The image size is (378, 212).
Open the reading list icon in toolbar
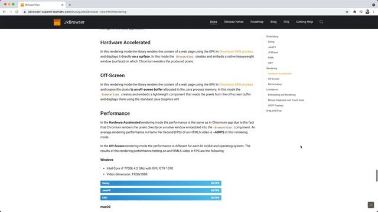point(361,12)
